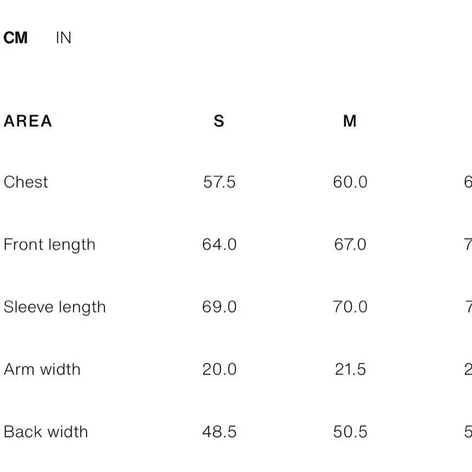Click the 48.5 back width value
This screenshot has width=472, height=472.
click(219, 432)
